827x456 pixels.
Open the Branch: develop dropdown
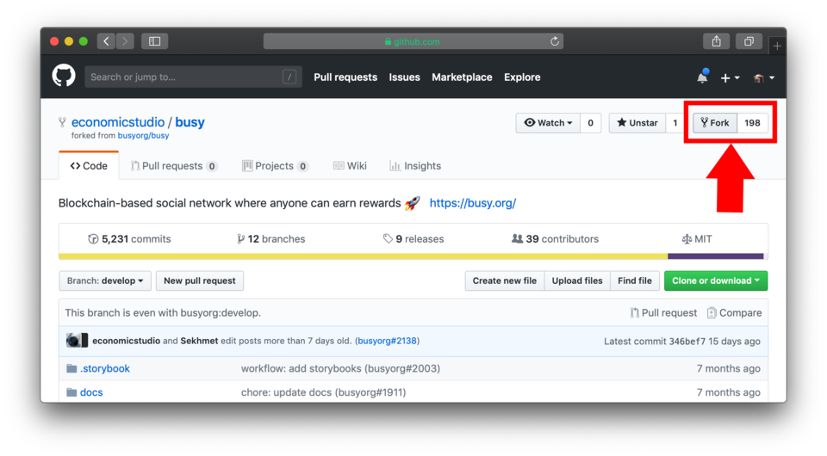click(x=105, y=280)
